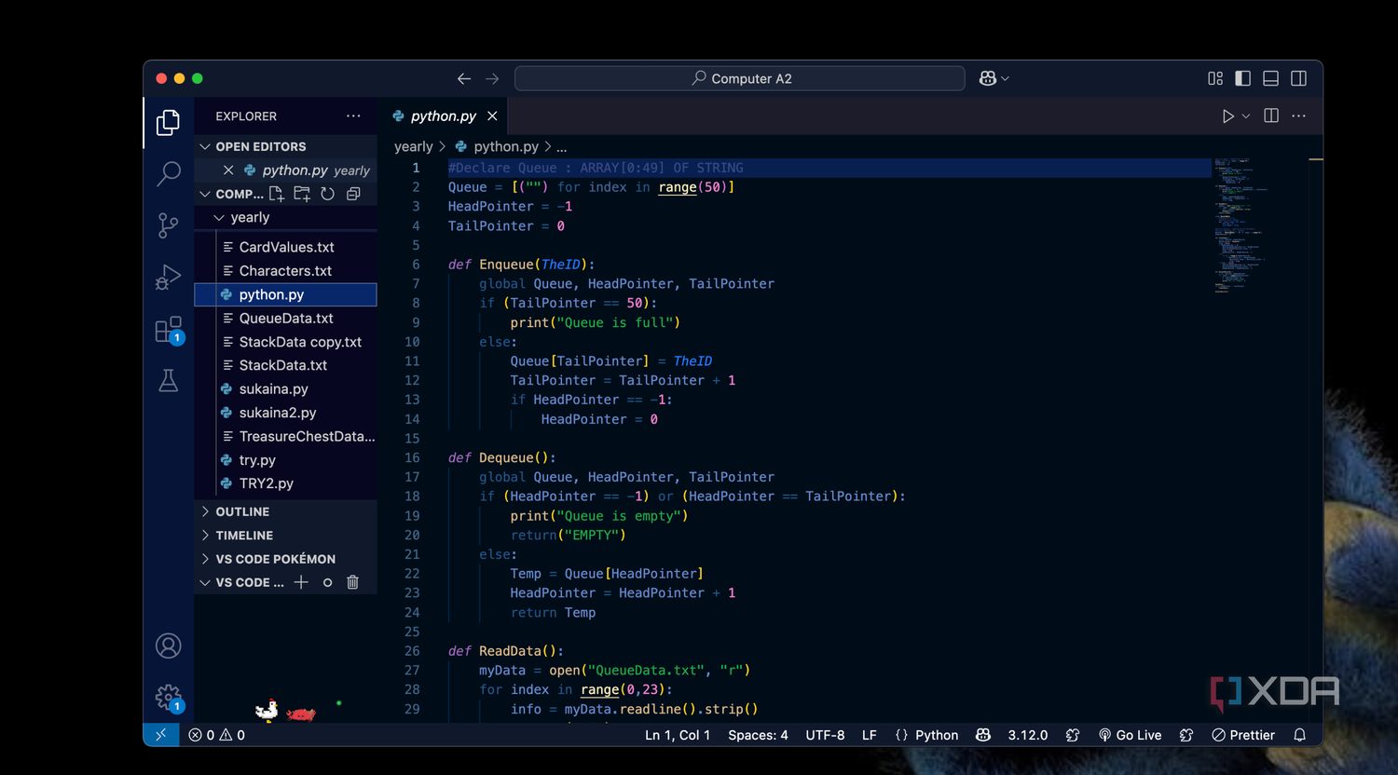Click Prettier in the status bar

(1242, 735)
